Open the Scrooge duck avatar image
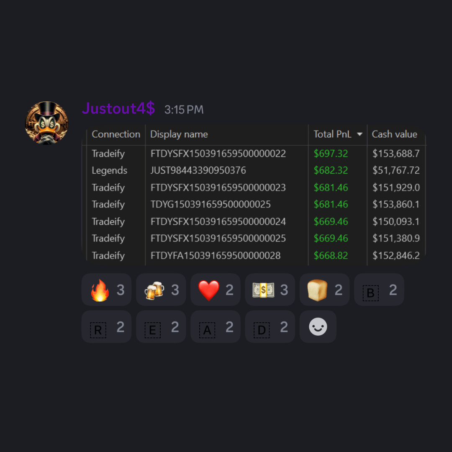The height and width of the screenshot is (452, 452). pyautogui.click(x=47, y=123)
